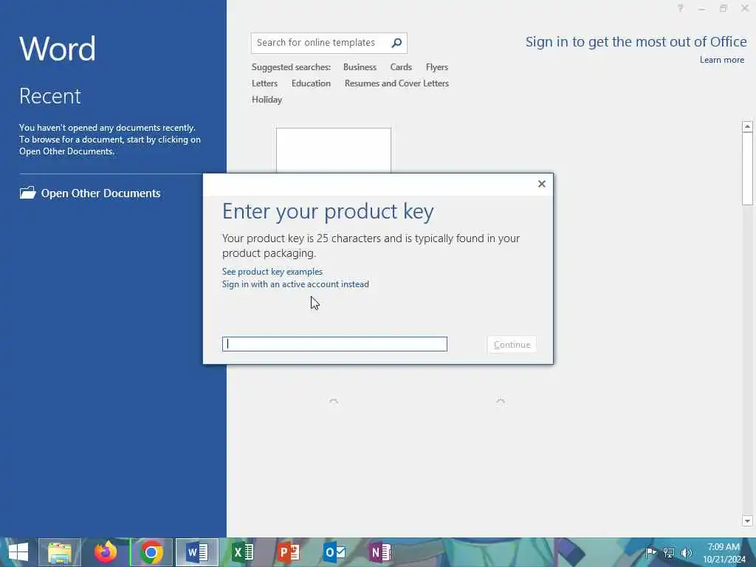The height and width of the screenshot is (567, 756).
Task: Click the Action Center flag tray icon
Action: pos(650,552)
